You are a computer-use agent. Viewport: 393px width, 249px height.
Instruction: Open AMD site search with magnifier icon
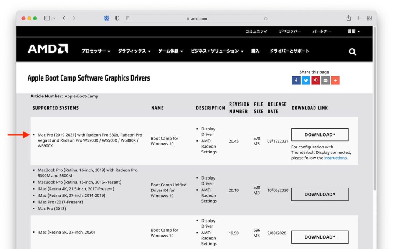click(x=352, y=51)
